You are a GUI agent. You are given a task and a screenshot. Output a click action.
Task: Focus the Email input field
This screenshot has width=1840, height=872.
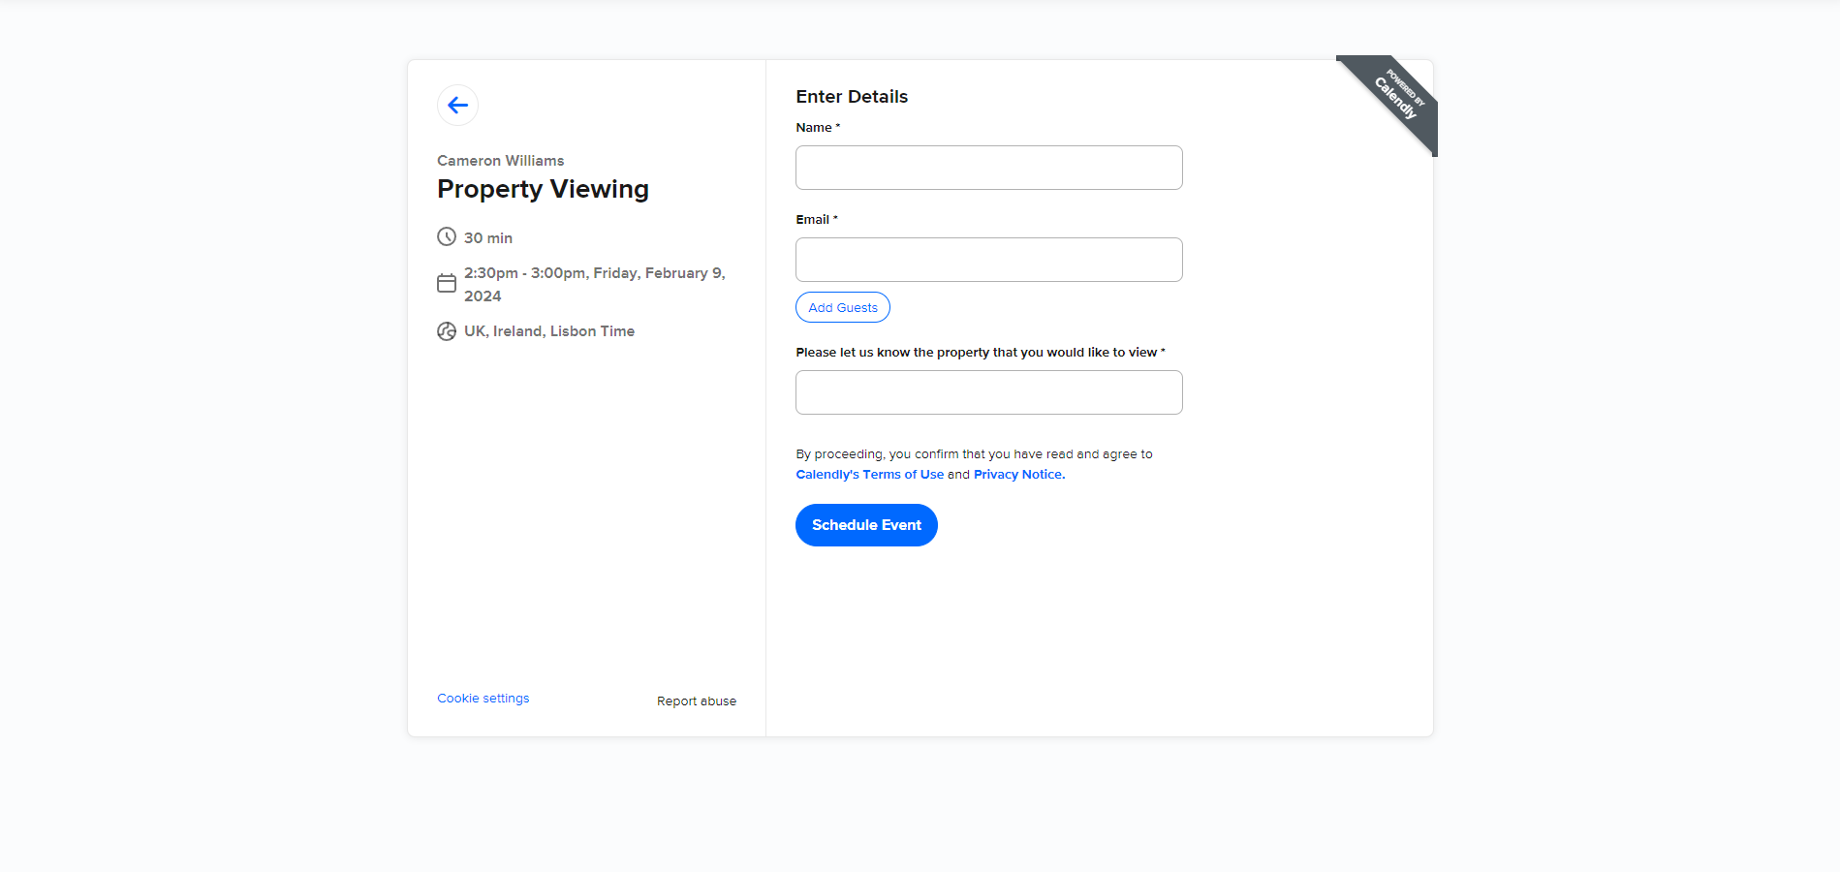click(x=988, y=260)
